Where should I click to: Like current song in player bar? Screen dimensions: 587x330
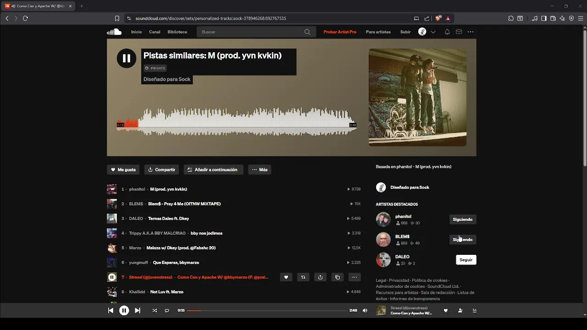click(445, 310)
